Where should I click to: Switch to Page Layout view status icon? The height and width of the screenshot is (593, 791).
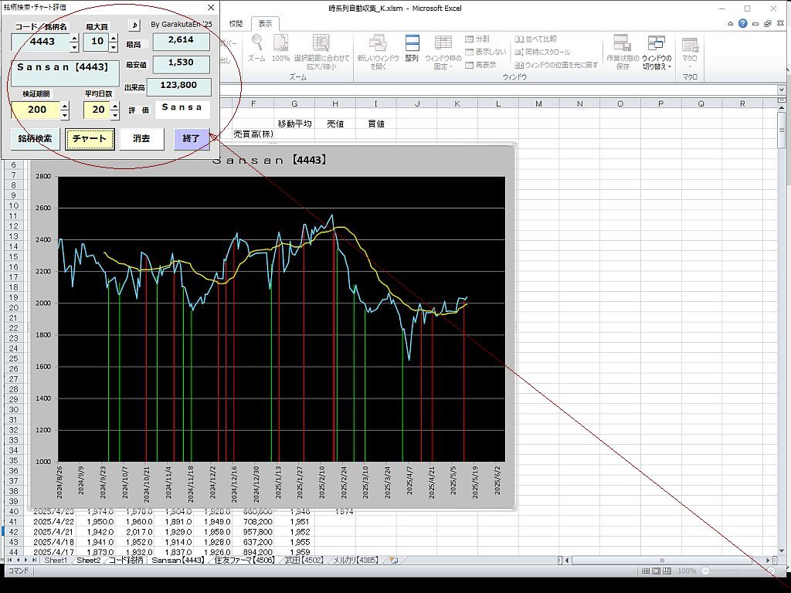(x=657, y=571)
